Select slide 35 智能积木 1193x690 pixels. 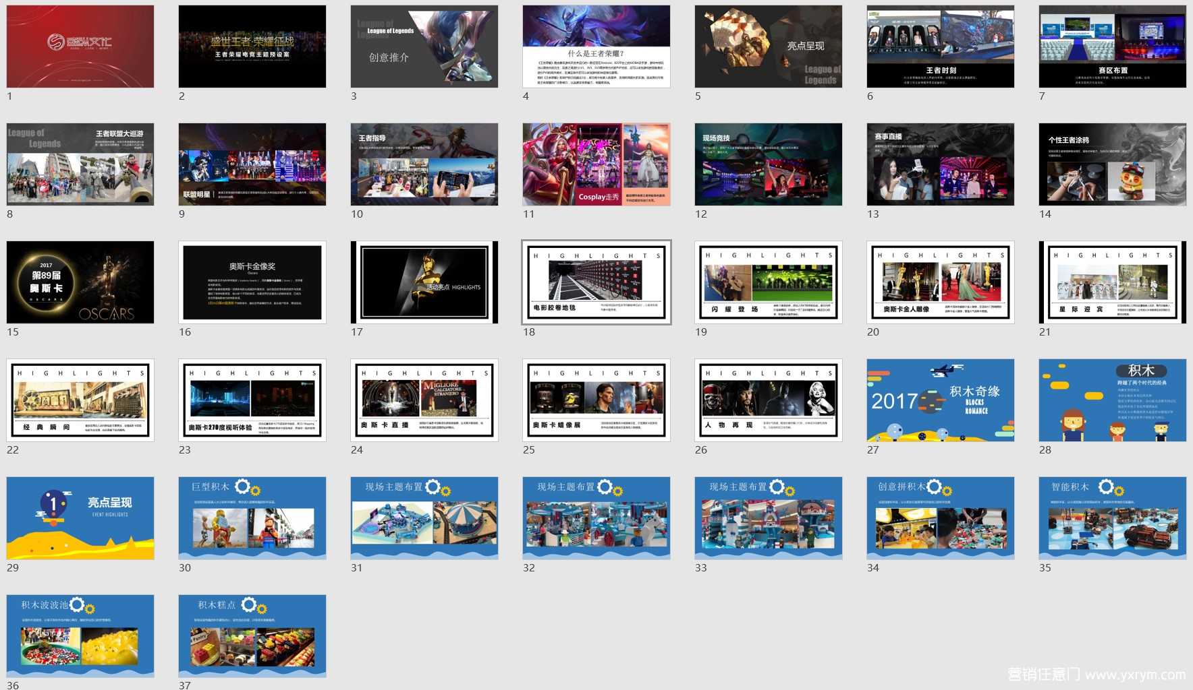click(1113, 518)
